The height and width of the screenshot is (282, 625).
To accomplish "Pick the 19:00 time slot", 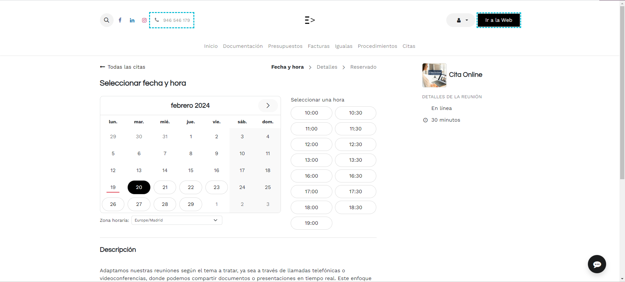I will (x=311, y=223).
